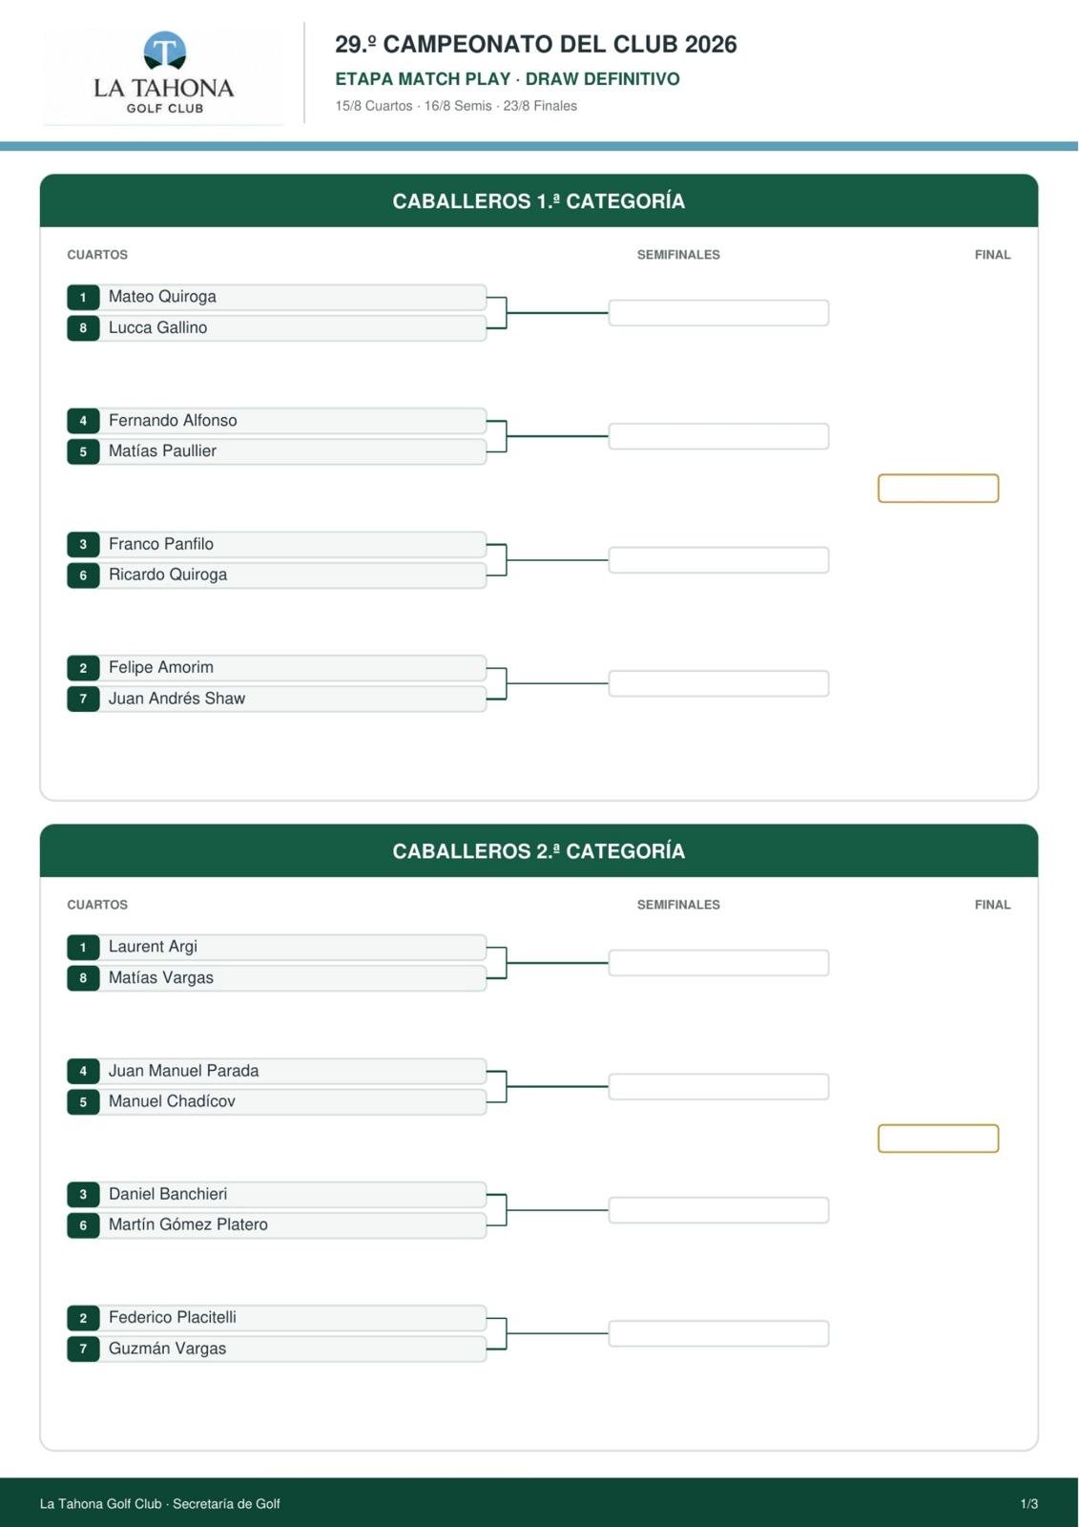Screen dimensions: 1079x1527
Task: Click seed badge 1 beside Laurent Argi
Action: [83, 948]
